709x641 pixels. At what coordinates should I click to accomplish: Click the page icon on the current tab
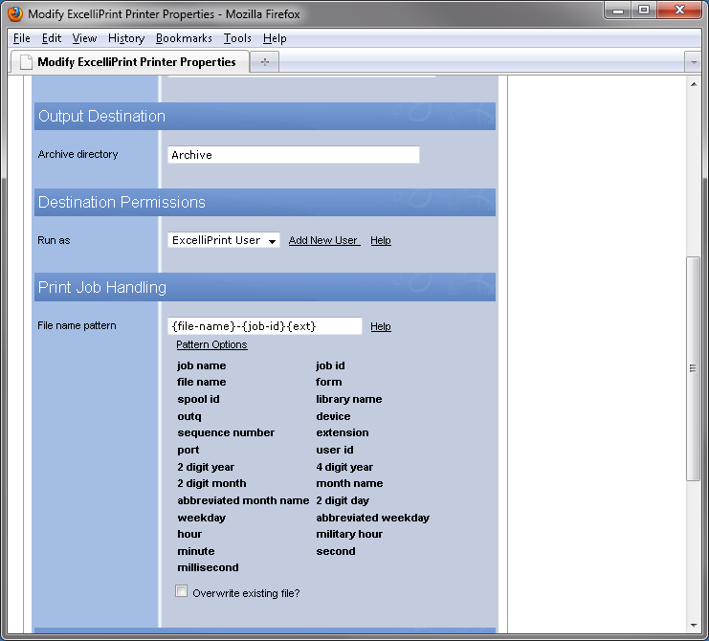(x=26, y=62)
